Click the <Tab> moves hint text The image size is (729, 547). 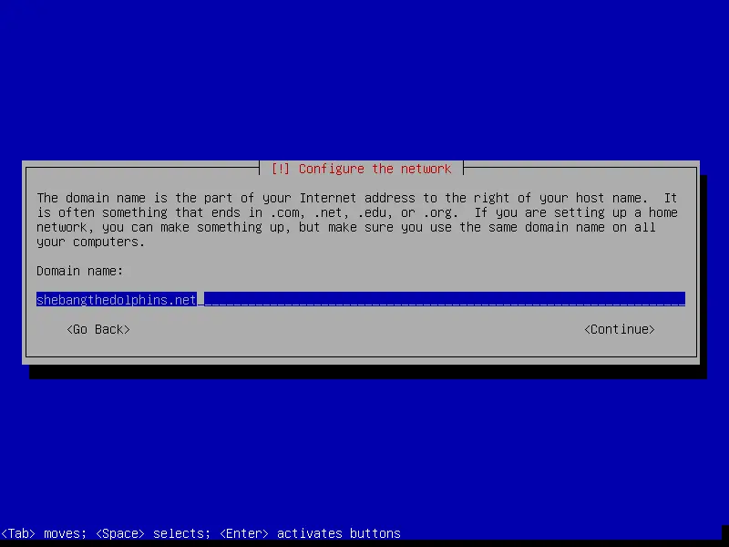tap(44, 533)
